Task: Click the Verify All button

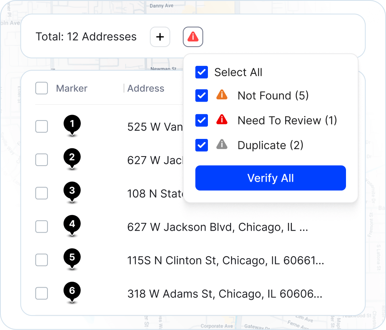Action: click(x=270, y=178)
